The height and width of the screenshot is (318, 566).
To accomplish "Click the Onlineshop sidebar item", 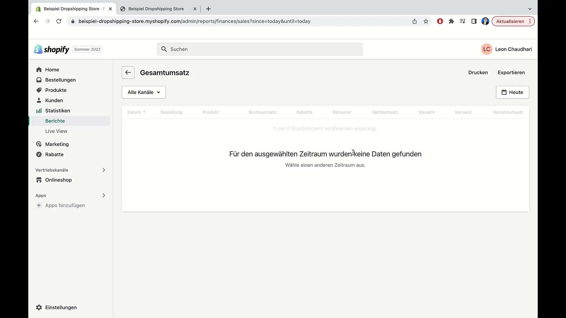I will point(58,179).
